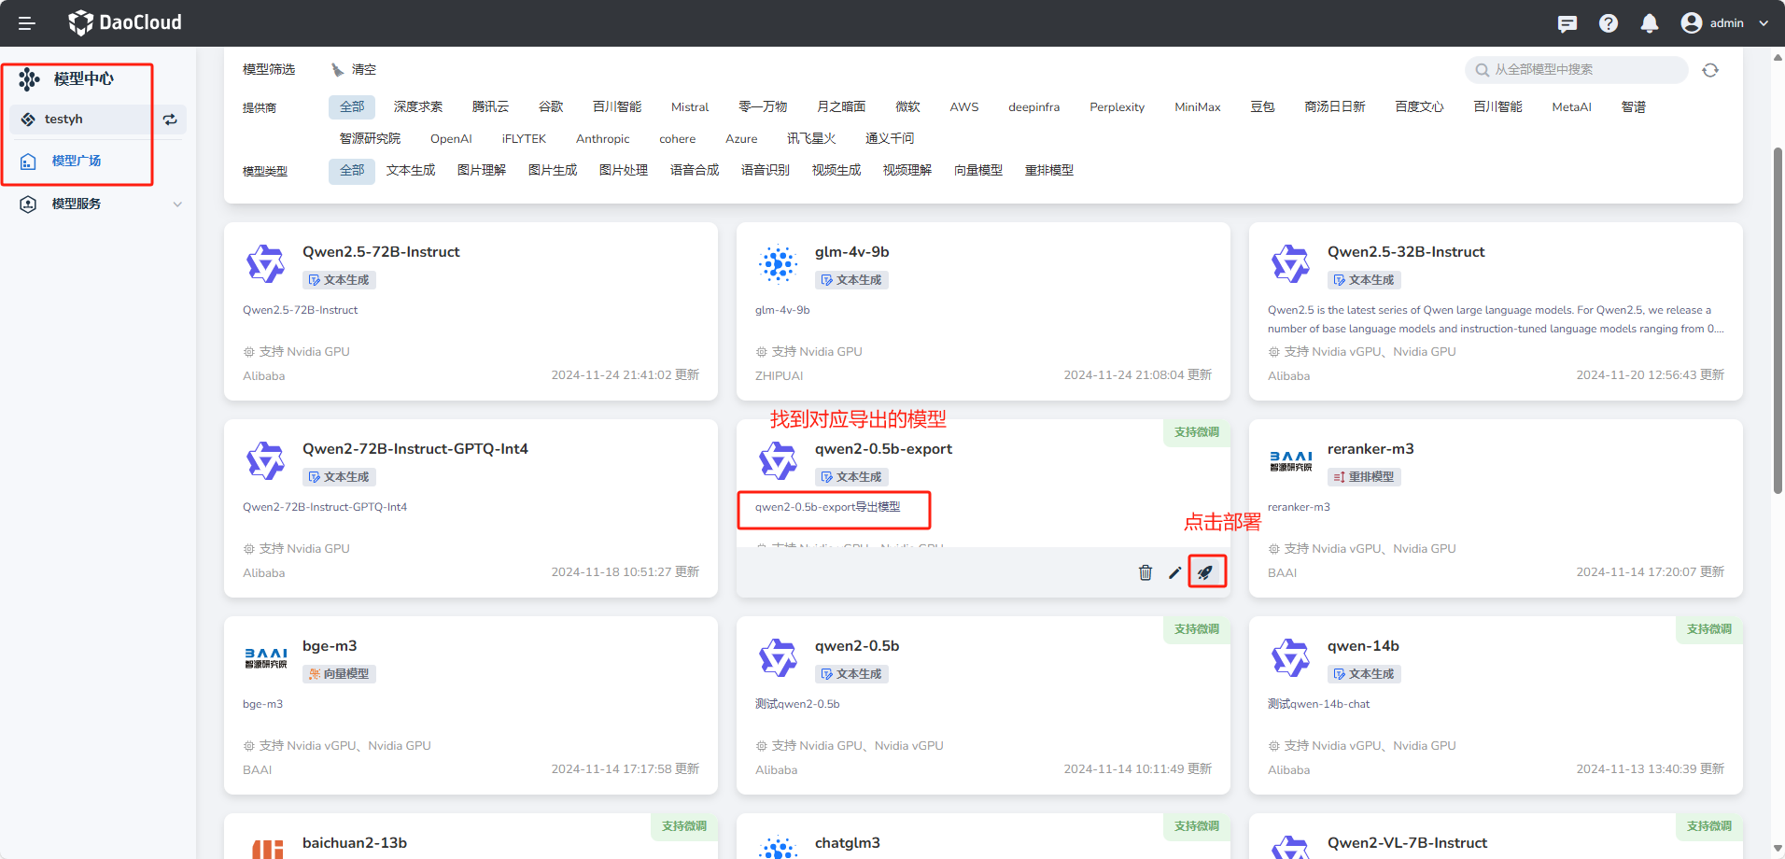Viewport: 1785px width, 859px height.
Task: Toggle the hamburger sidebar menu
Action: coord(27,23)
